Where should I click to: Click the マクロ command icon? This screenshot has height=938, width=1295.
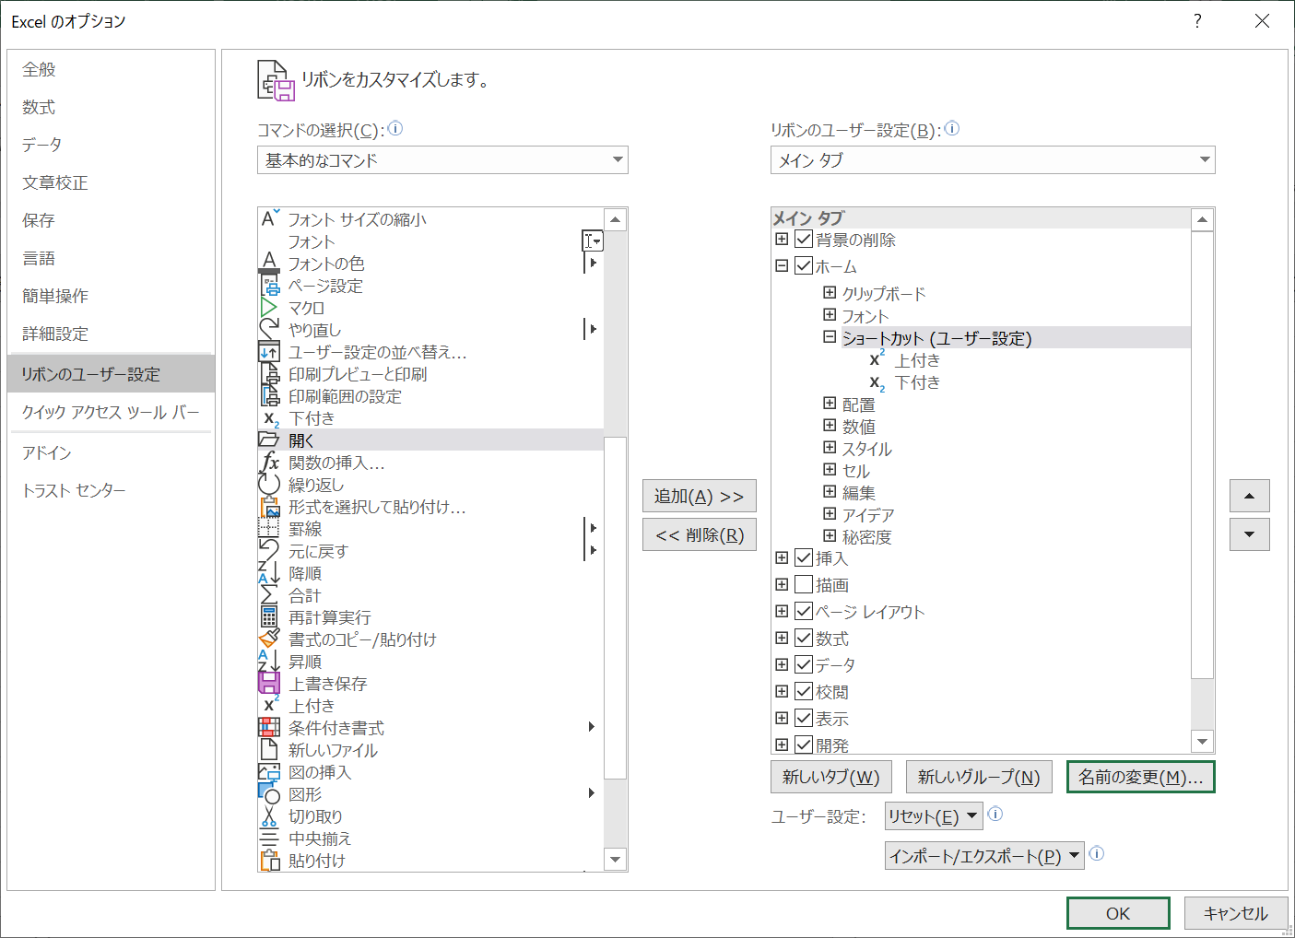click(x=268, y=307)
